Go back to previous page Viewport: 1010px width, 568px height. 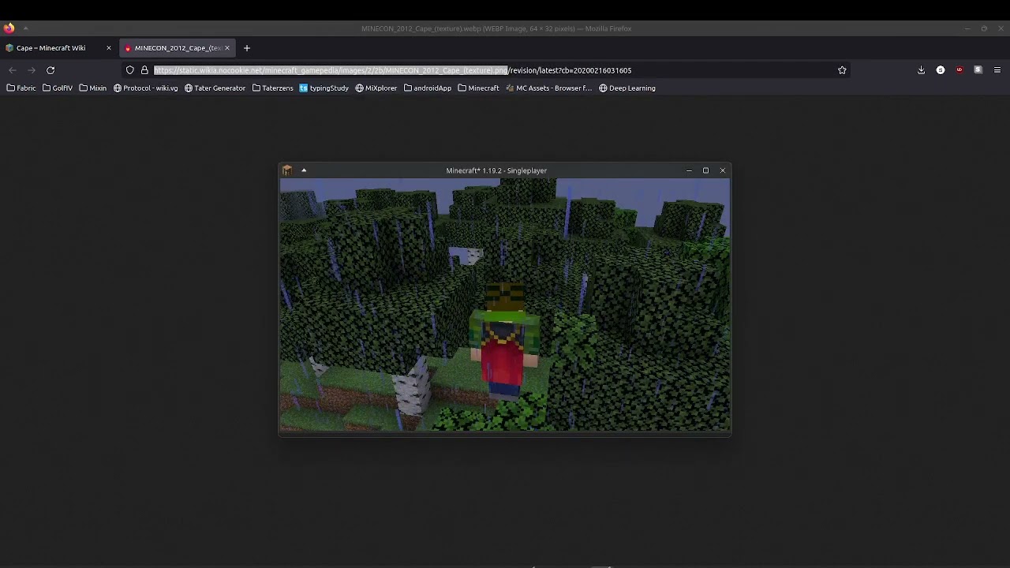coord(13,70)
